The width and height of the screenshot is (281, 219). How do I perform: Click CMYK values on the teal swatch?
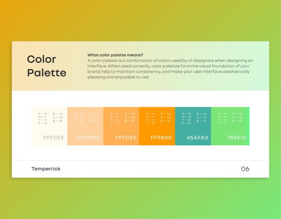click(187, 118)
